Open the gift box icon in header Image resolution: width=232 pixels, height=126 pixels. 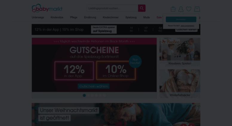173,9
